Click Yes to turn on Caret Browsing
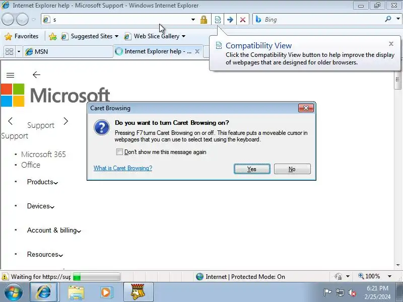 [x=252, y=169]
